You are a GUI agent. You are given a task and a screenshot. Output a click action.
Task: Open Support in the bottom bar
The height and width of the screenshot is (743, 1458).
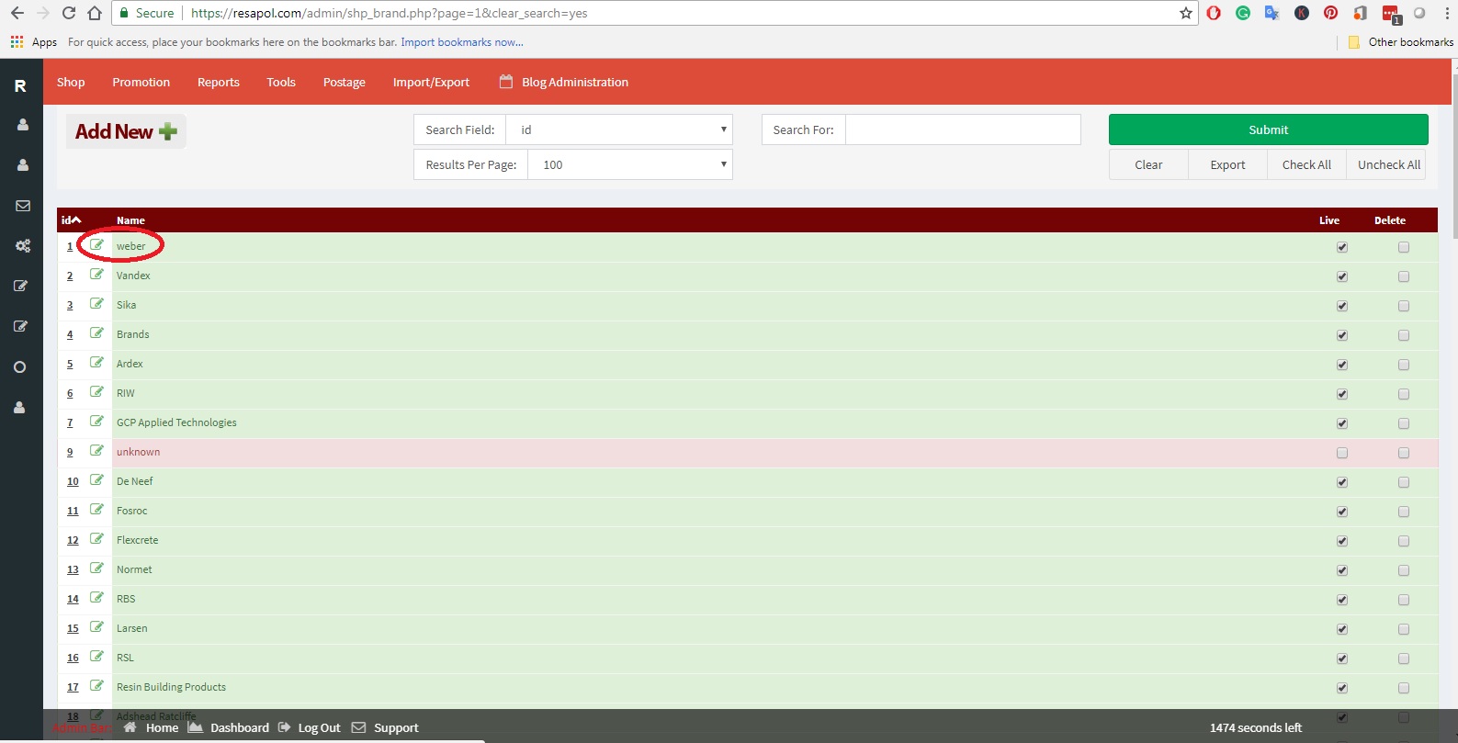385,727
